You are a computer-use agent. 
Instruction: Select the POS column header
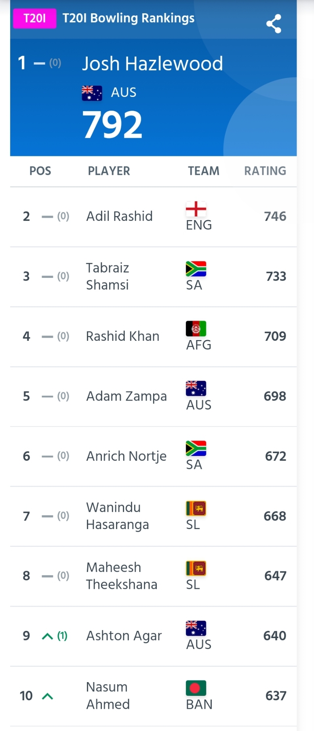(x=40, y=171)
